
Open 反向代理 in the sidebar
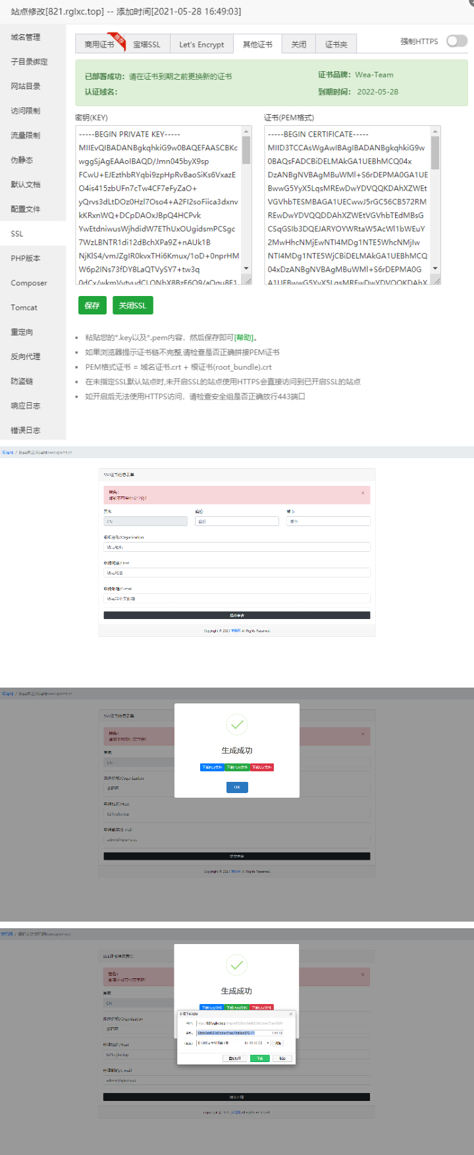(33, 357)
